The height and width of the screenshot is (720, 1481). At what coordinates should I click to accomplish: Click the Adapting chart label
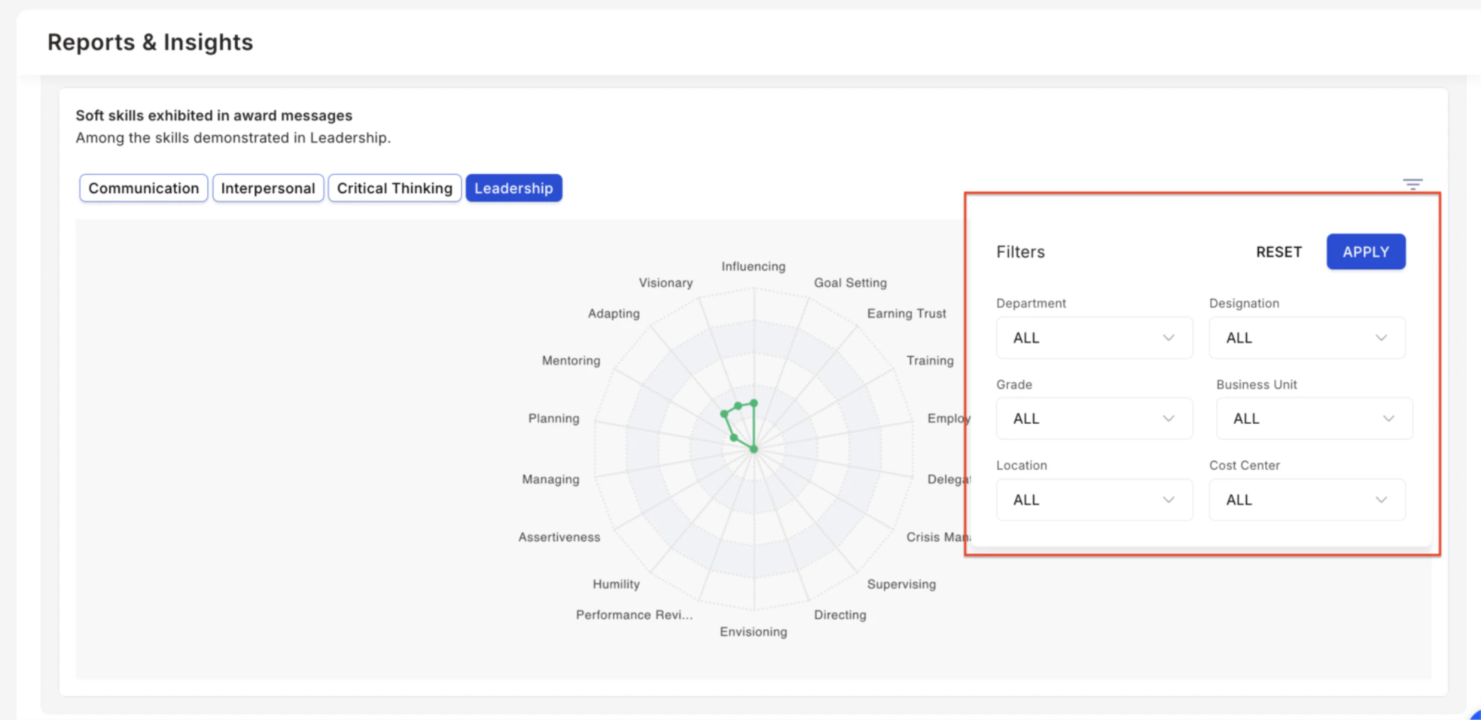(613, 313)
